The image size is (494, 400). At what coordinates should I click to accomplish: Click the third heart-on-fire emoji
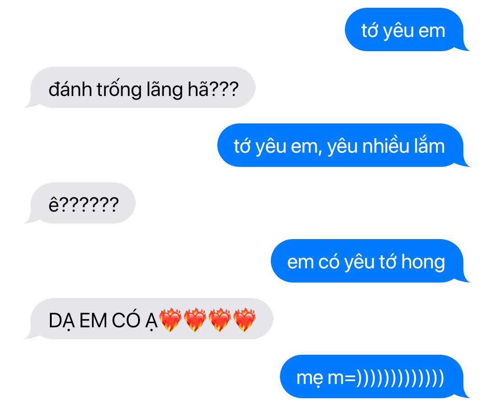[220, 320]
